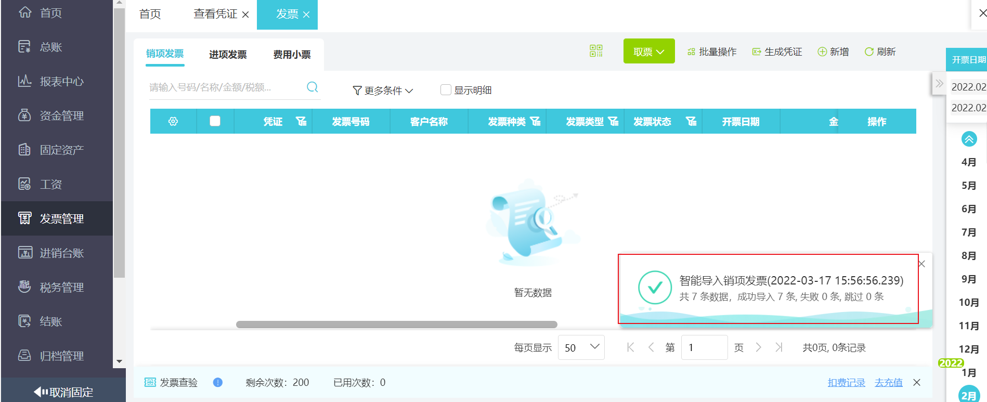This screenshot has height=402, width=987.
Task: Open table column settings gear icon
Action: click(x=173, y=121)
